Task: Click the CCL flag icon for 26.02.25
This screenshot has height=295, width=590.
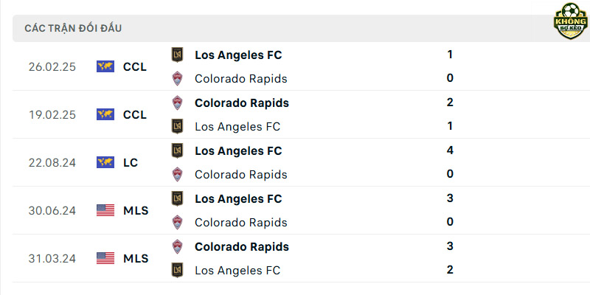Action: (105, 66)
